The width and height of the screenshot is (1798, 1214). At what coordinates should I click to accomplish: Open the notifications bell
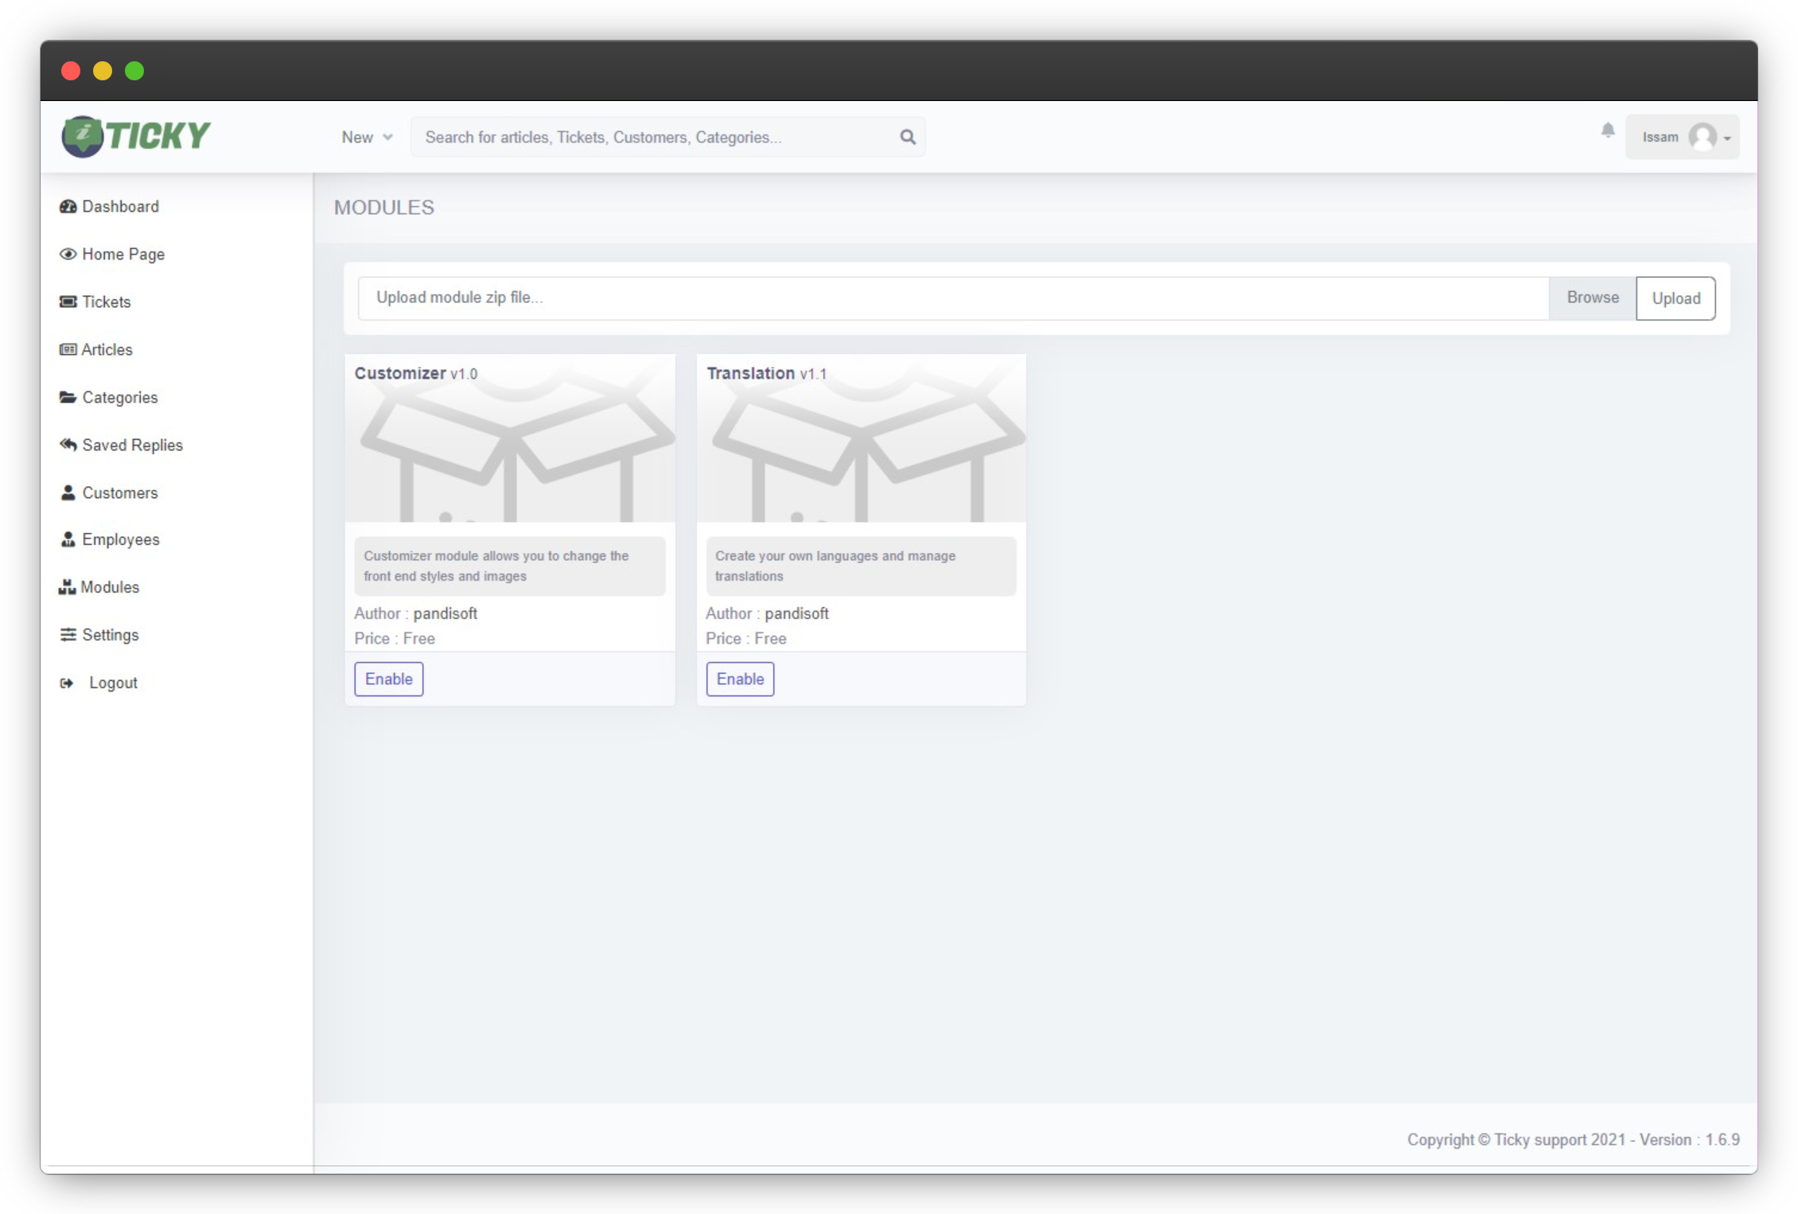pos(1608,130)
